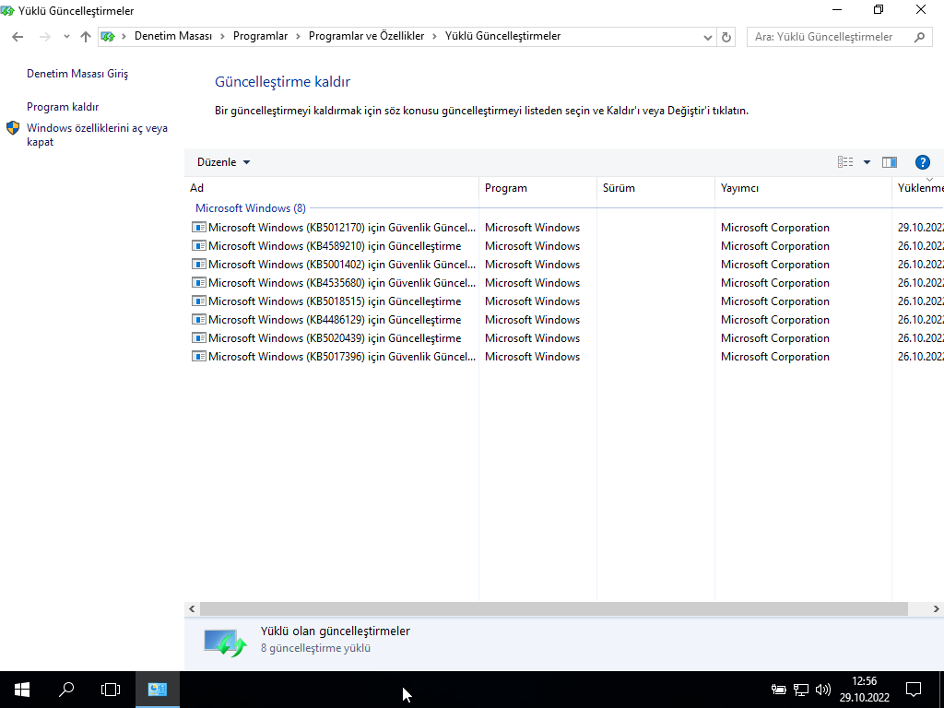Toggle the preview pane icon
944x708 pixels.
click(x=889, y=162)
